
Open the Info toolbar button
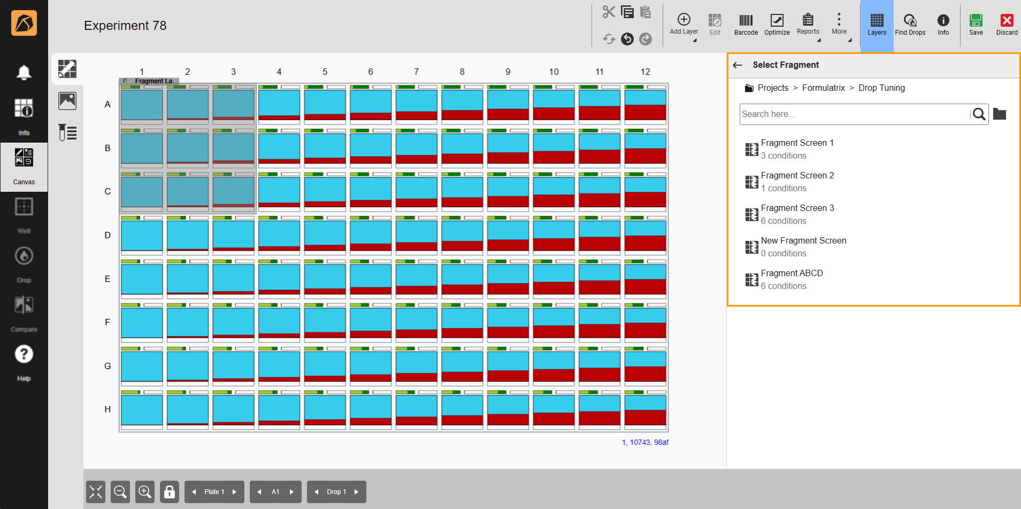coord(943,25)
